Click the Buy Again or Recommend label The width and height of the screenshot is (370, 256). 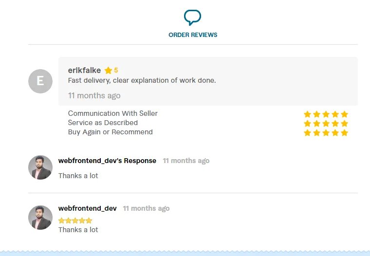(x=111, y=132)
